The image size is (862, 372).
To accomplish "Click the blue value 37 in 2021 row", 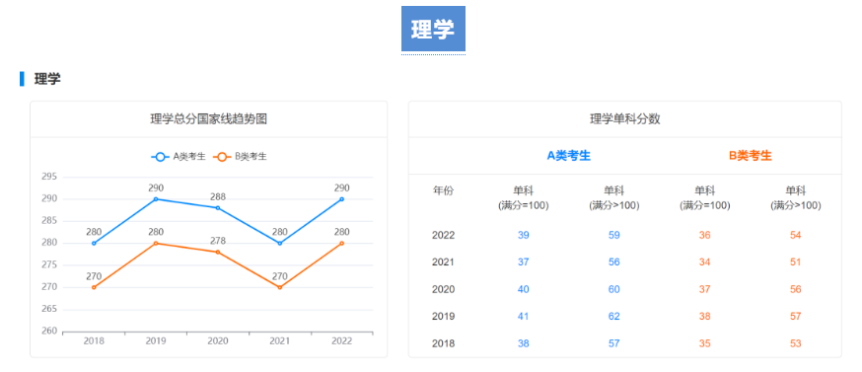I will coord(524,262).
